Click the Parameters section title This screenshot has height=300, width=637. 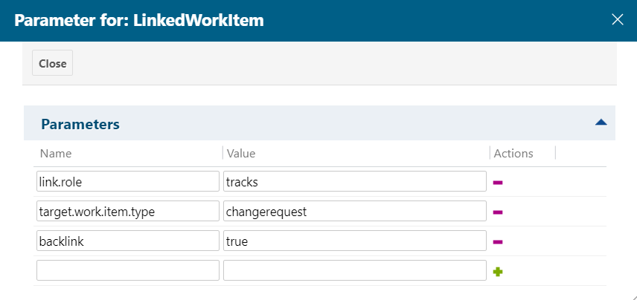[x=80, y=124]
